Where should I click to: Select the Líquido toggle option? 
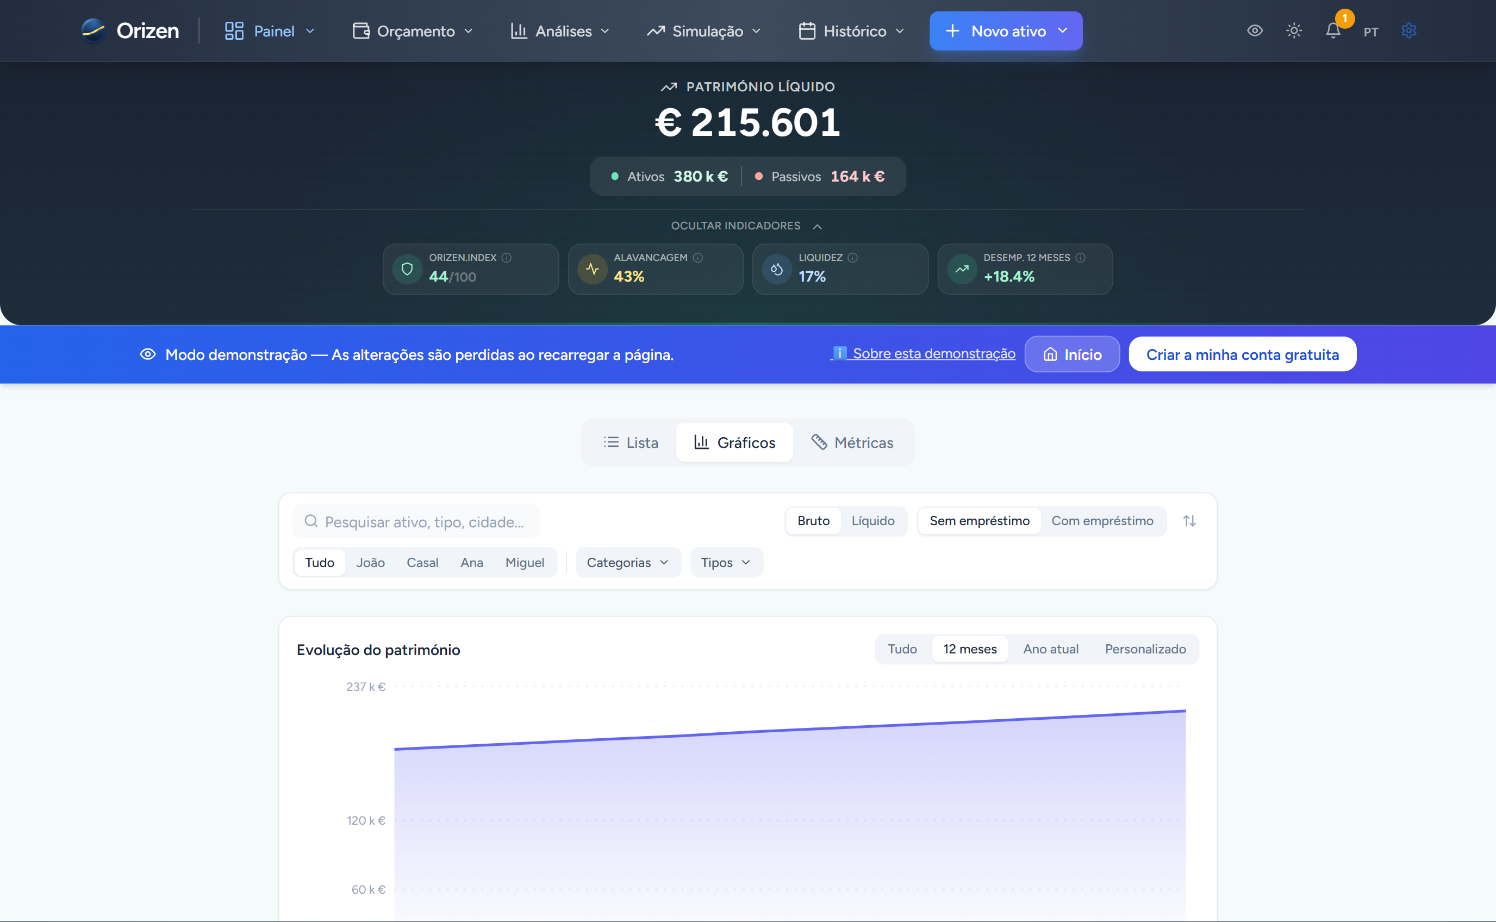[872, 521]
